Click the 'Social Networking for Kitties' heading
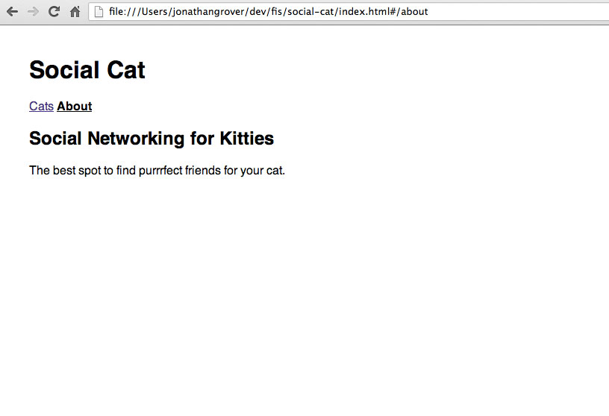This screenshot has height=416, width=609. (x=151, y=139)
